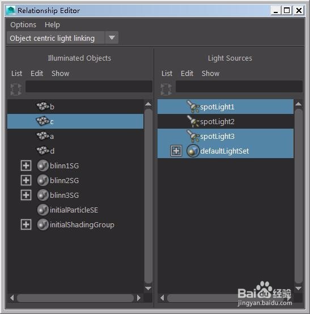Toggle spotLight1 light link selection
Image resolution: width=310 pixels, height=314 pixels.
tap(226, 107)
